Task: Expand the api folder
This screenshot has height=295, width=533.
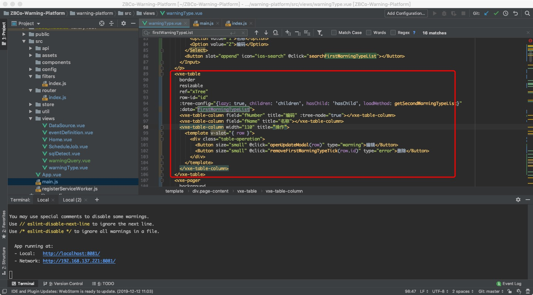Action: (31, 48)
